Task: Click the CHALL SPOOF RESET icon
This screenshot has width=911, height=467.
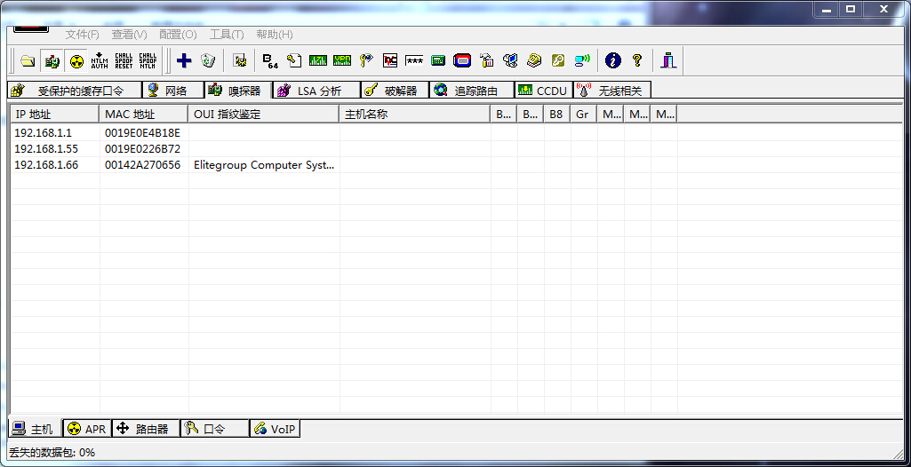Action: coord(124,60)
